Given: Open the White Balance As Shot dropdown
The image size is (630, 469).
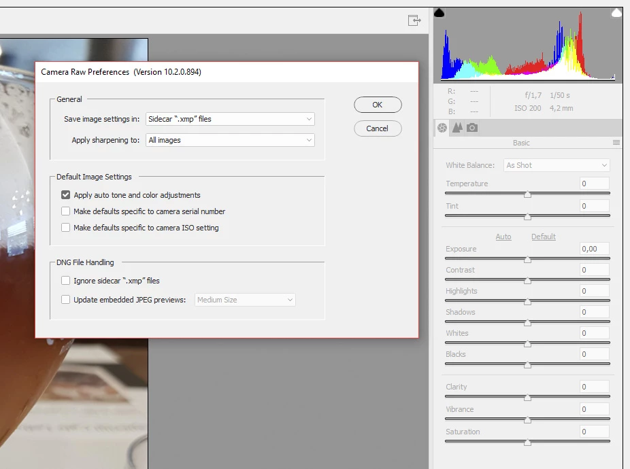Looking at the screenshot, I should [x=557, y=165].
